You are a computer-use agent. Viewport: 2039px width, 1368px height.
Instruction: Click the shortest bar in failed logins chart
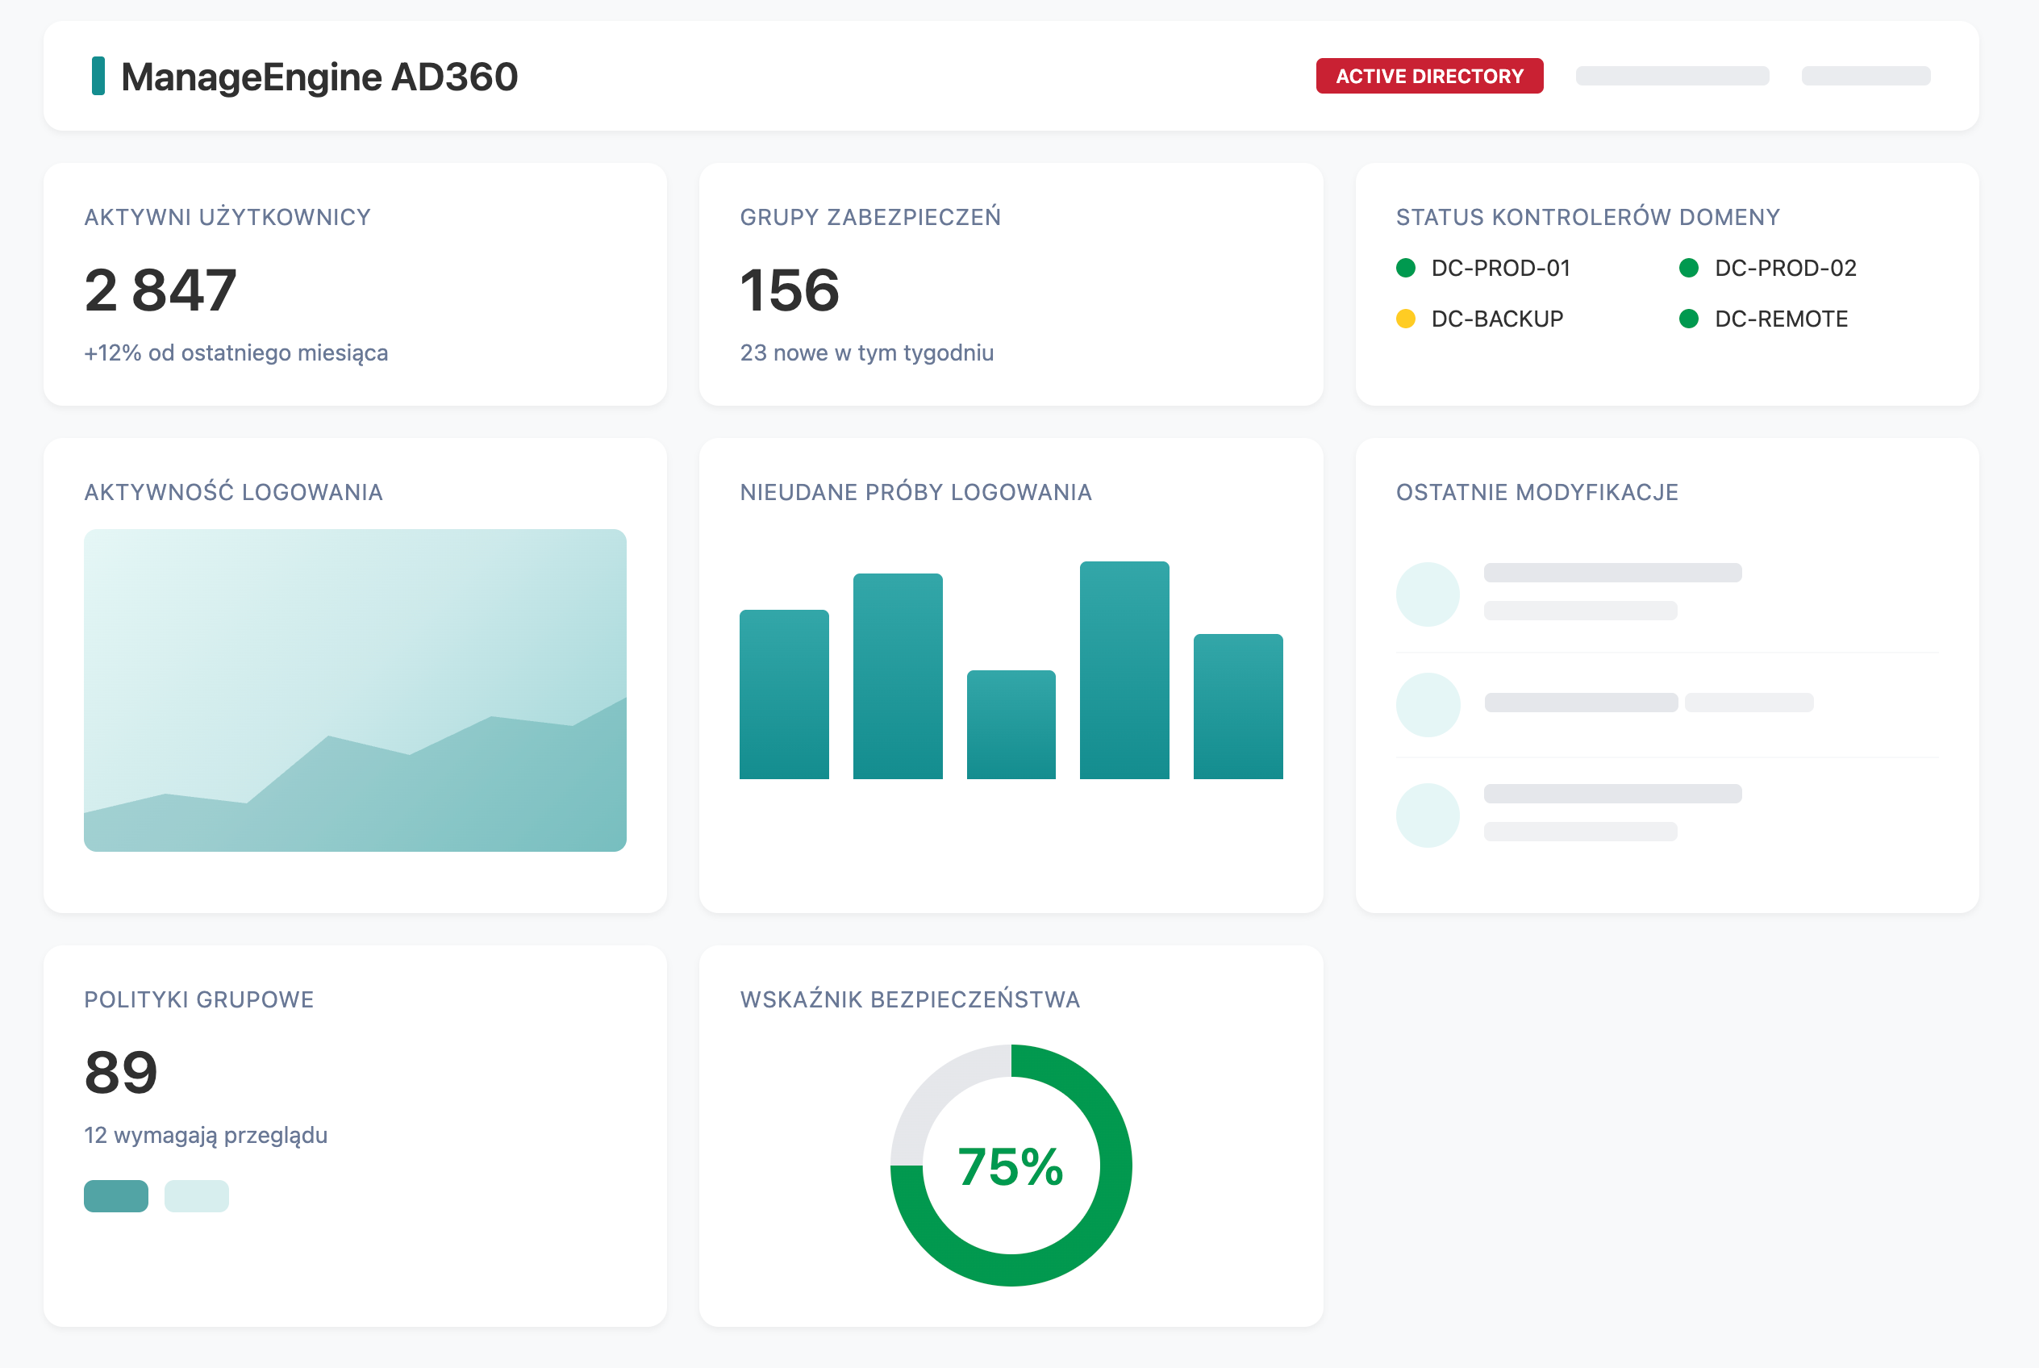tap(1011, 724)
